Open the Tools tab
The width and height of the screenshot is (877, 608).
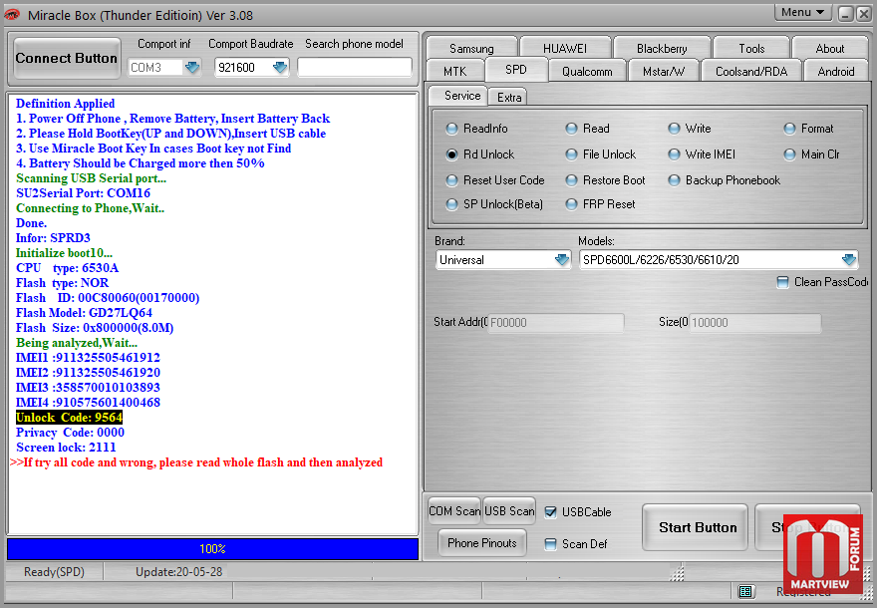(x=751, y=49)
